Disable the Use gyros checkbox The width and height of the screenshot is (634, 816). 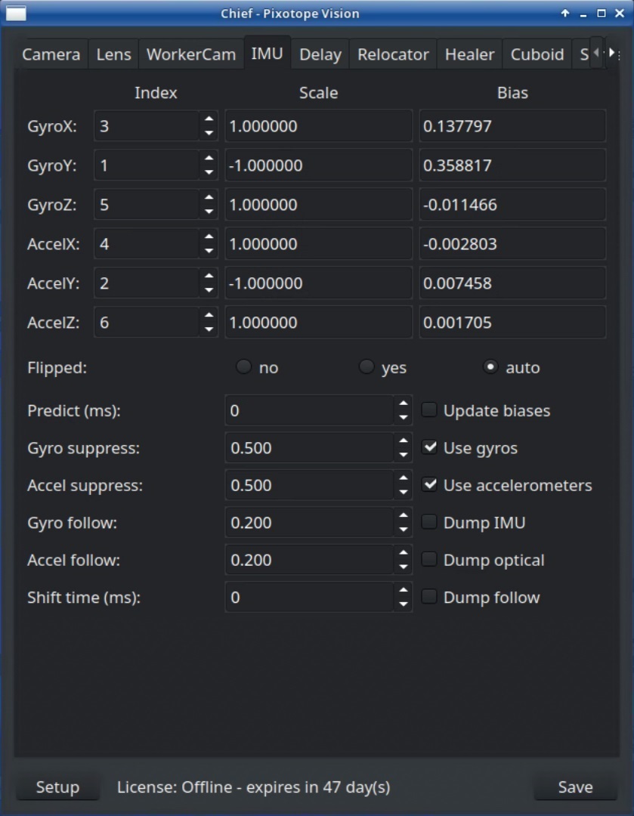(429, 447)
